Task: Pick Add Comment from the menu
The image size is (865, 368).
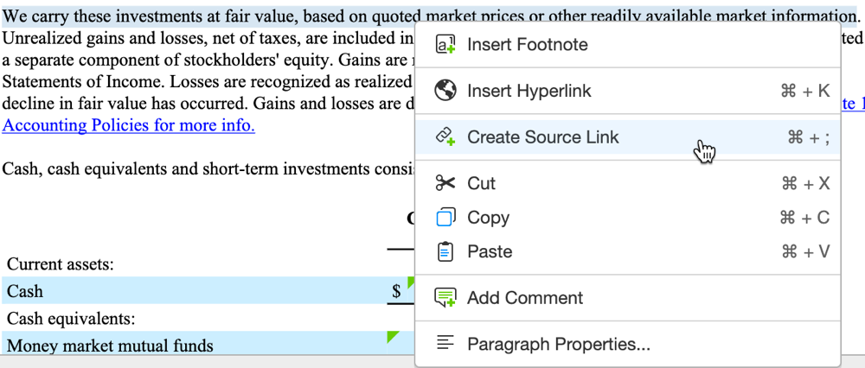Action: click(525, 298)
